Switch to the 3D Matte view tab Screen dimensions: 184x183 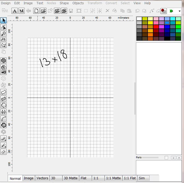click(x=70, y=178)
